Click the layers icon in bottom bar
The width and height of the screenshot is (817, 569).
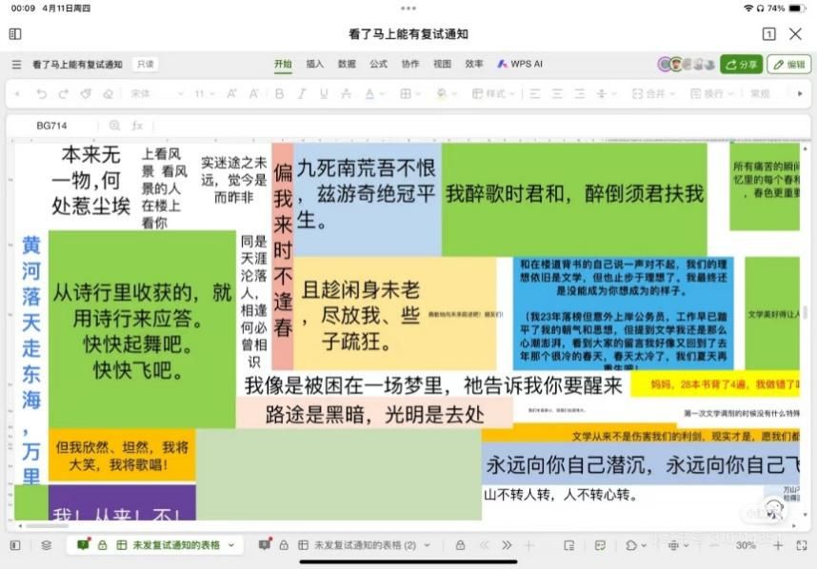tap(46, 545)
